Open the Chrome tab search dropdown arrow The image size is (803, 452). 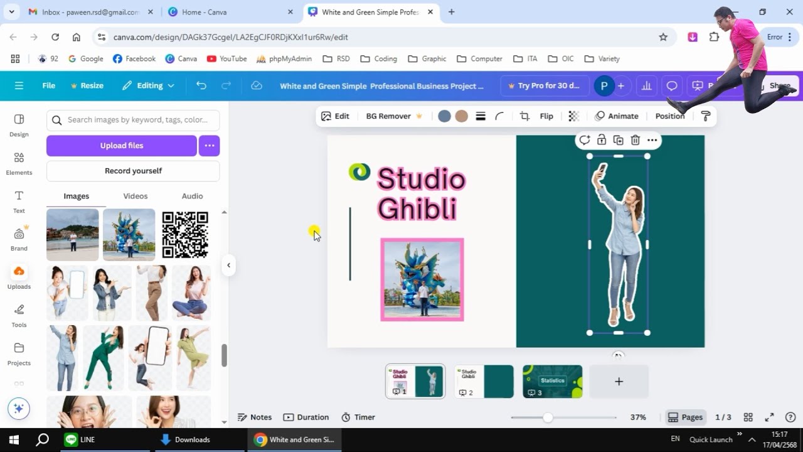(x=11, y=12)
